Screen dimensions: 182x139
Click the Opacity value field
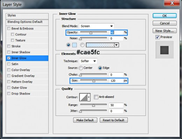(x=116, y=33)
